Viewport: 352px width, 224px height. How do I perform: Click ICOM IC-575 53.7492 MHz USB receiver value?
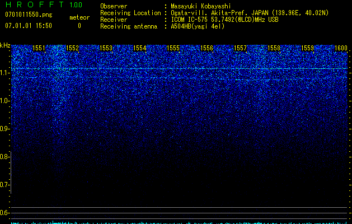[225, 20]
